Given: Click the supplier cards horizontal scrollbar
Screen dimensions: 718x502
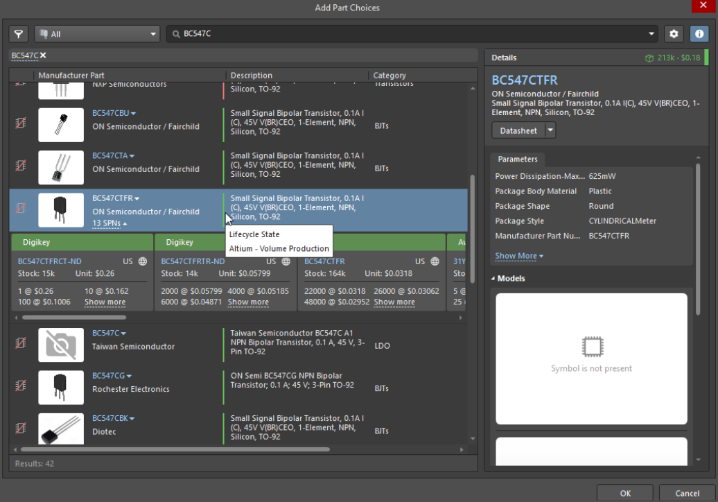Looking at the screenshot, I should 74,318.
